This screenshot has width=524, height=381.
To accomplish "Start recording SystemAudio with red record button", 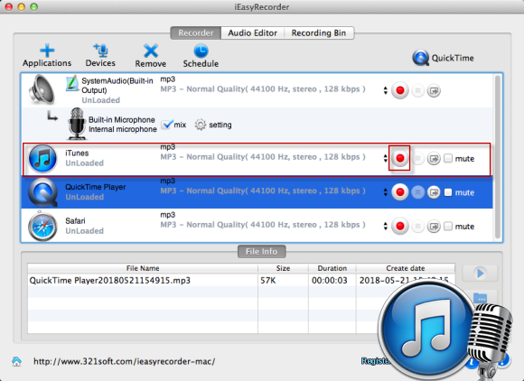I will [x=400, y=90].
